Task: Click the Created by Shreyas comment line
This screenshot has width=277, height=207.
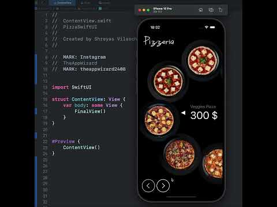Action: click(x=94, y=39)
